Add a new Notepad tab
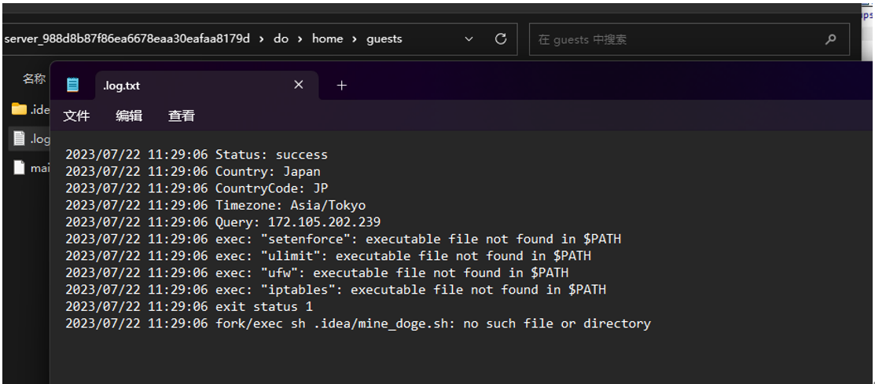The width and height of the screenshot is (875, 384). (341, 86)
